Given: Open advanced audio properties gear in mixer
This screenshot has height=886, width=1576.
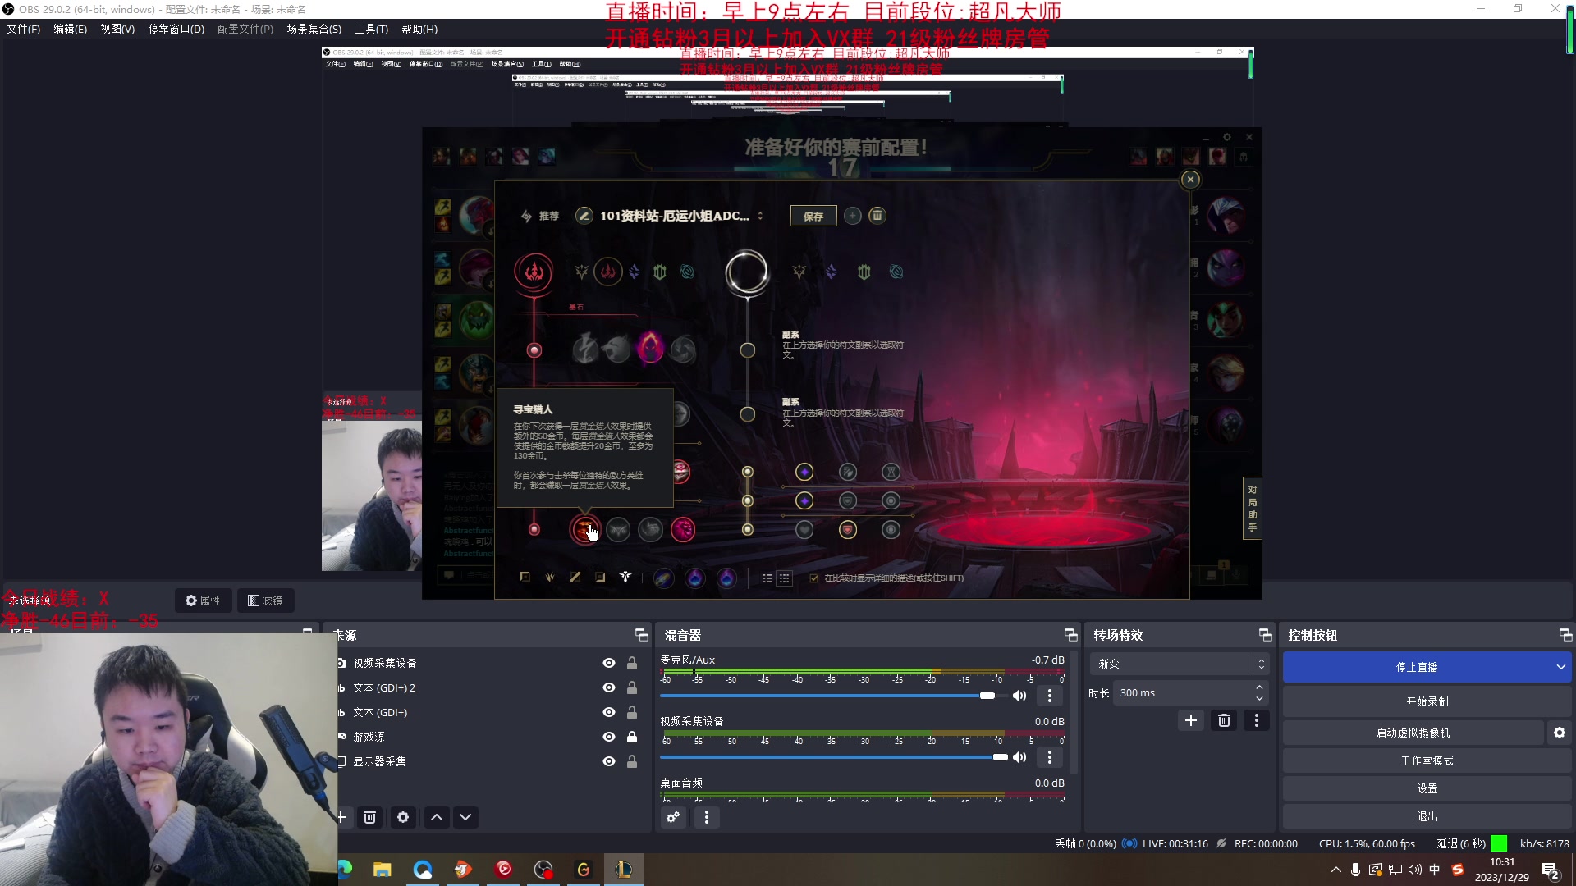Looking at the screenshot, I should [x=673, y=817].
